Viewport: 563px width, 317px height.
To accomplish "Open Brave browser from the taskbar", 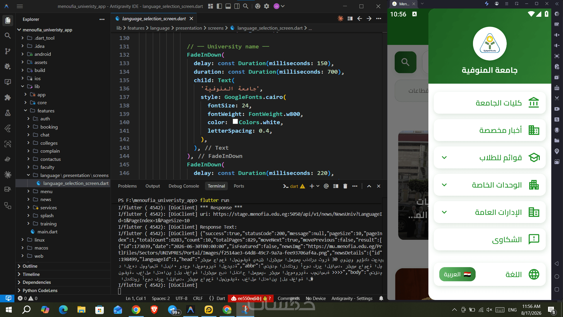I will pos(154,310).
